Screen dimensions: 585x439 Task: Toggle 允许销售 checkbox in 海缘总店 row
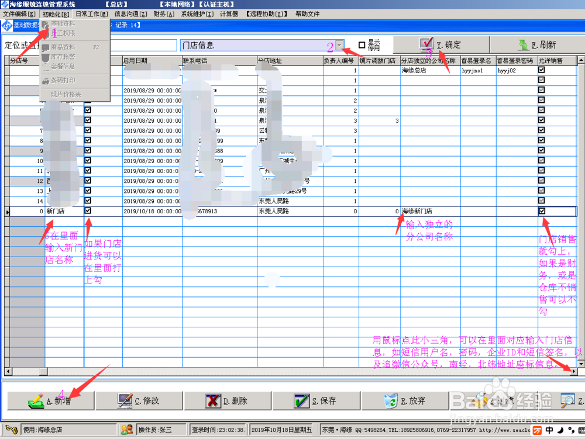tap(542, 70)
